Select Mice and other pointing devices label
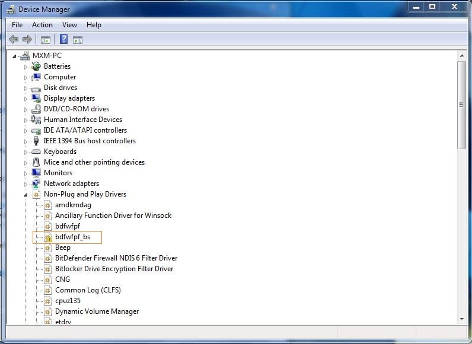This screenshot has width=472, height=344. pos(94,162)
